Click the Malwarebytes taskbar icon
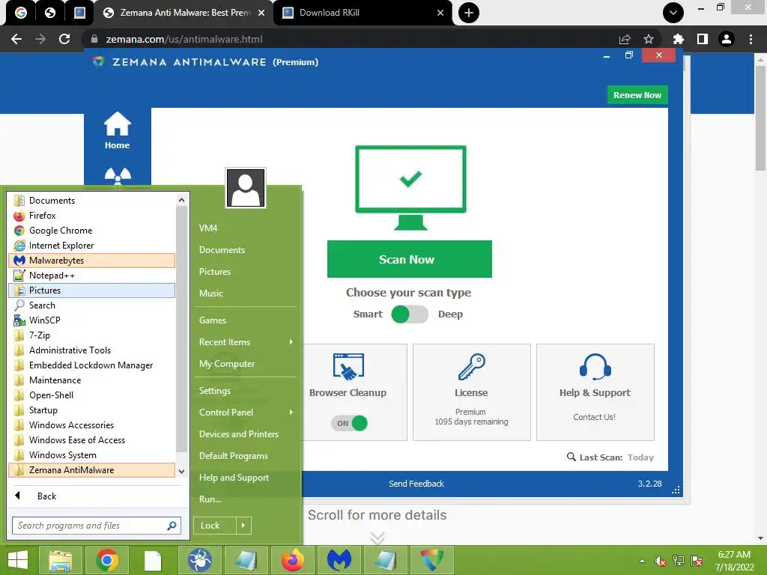Screen dimensions: 767x575 click(x=339, y=560)
